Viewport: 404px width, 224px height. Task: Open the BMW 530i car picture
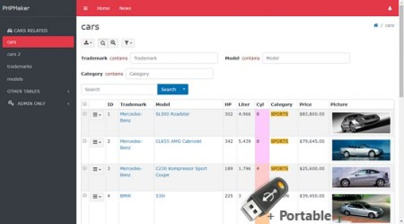[x=361, y=208]
